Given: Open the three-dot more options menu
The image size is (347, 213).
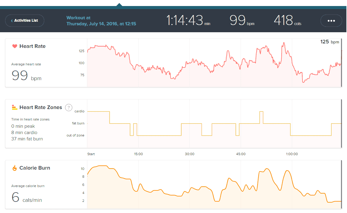Looking at the screenshot, I should (x=331, y=21).
